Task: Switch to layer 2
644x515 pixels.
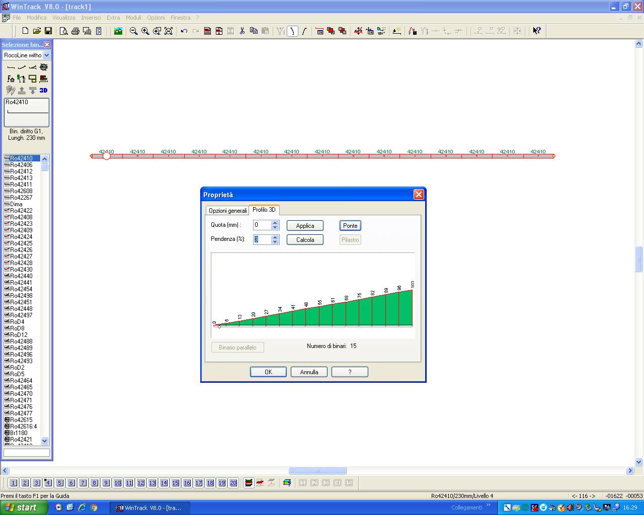Action: click(25, 483)
